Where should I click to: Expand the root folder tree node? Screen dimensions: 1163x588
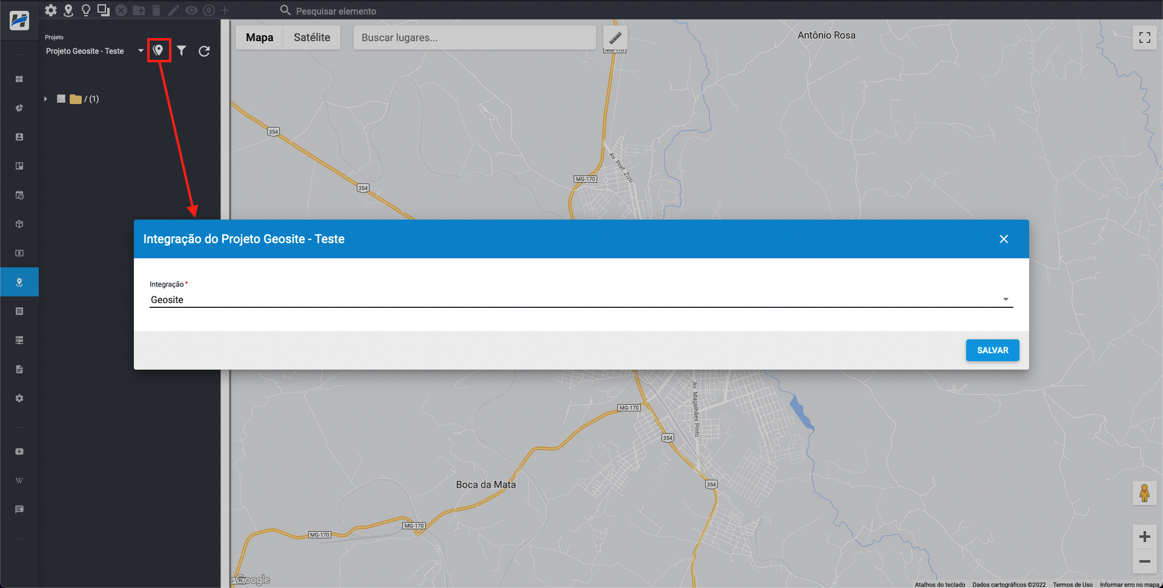coord(45,99)
